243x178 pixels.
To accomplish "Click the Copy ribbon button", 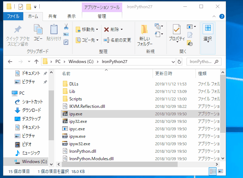I will 38,33.
